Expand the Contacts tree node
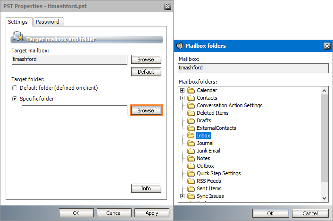The width and height of the screenshot is (333, 221). (x=183, y=98)
